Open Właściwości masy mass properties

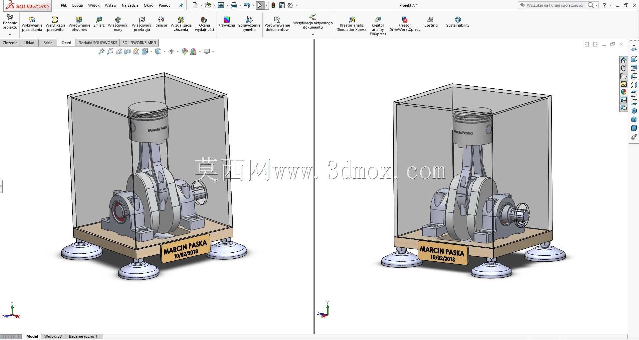tap(118, 24)
